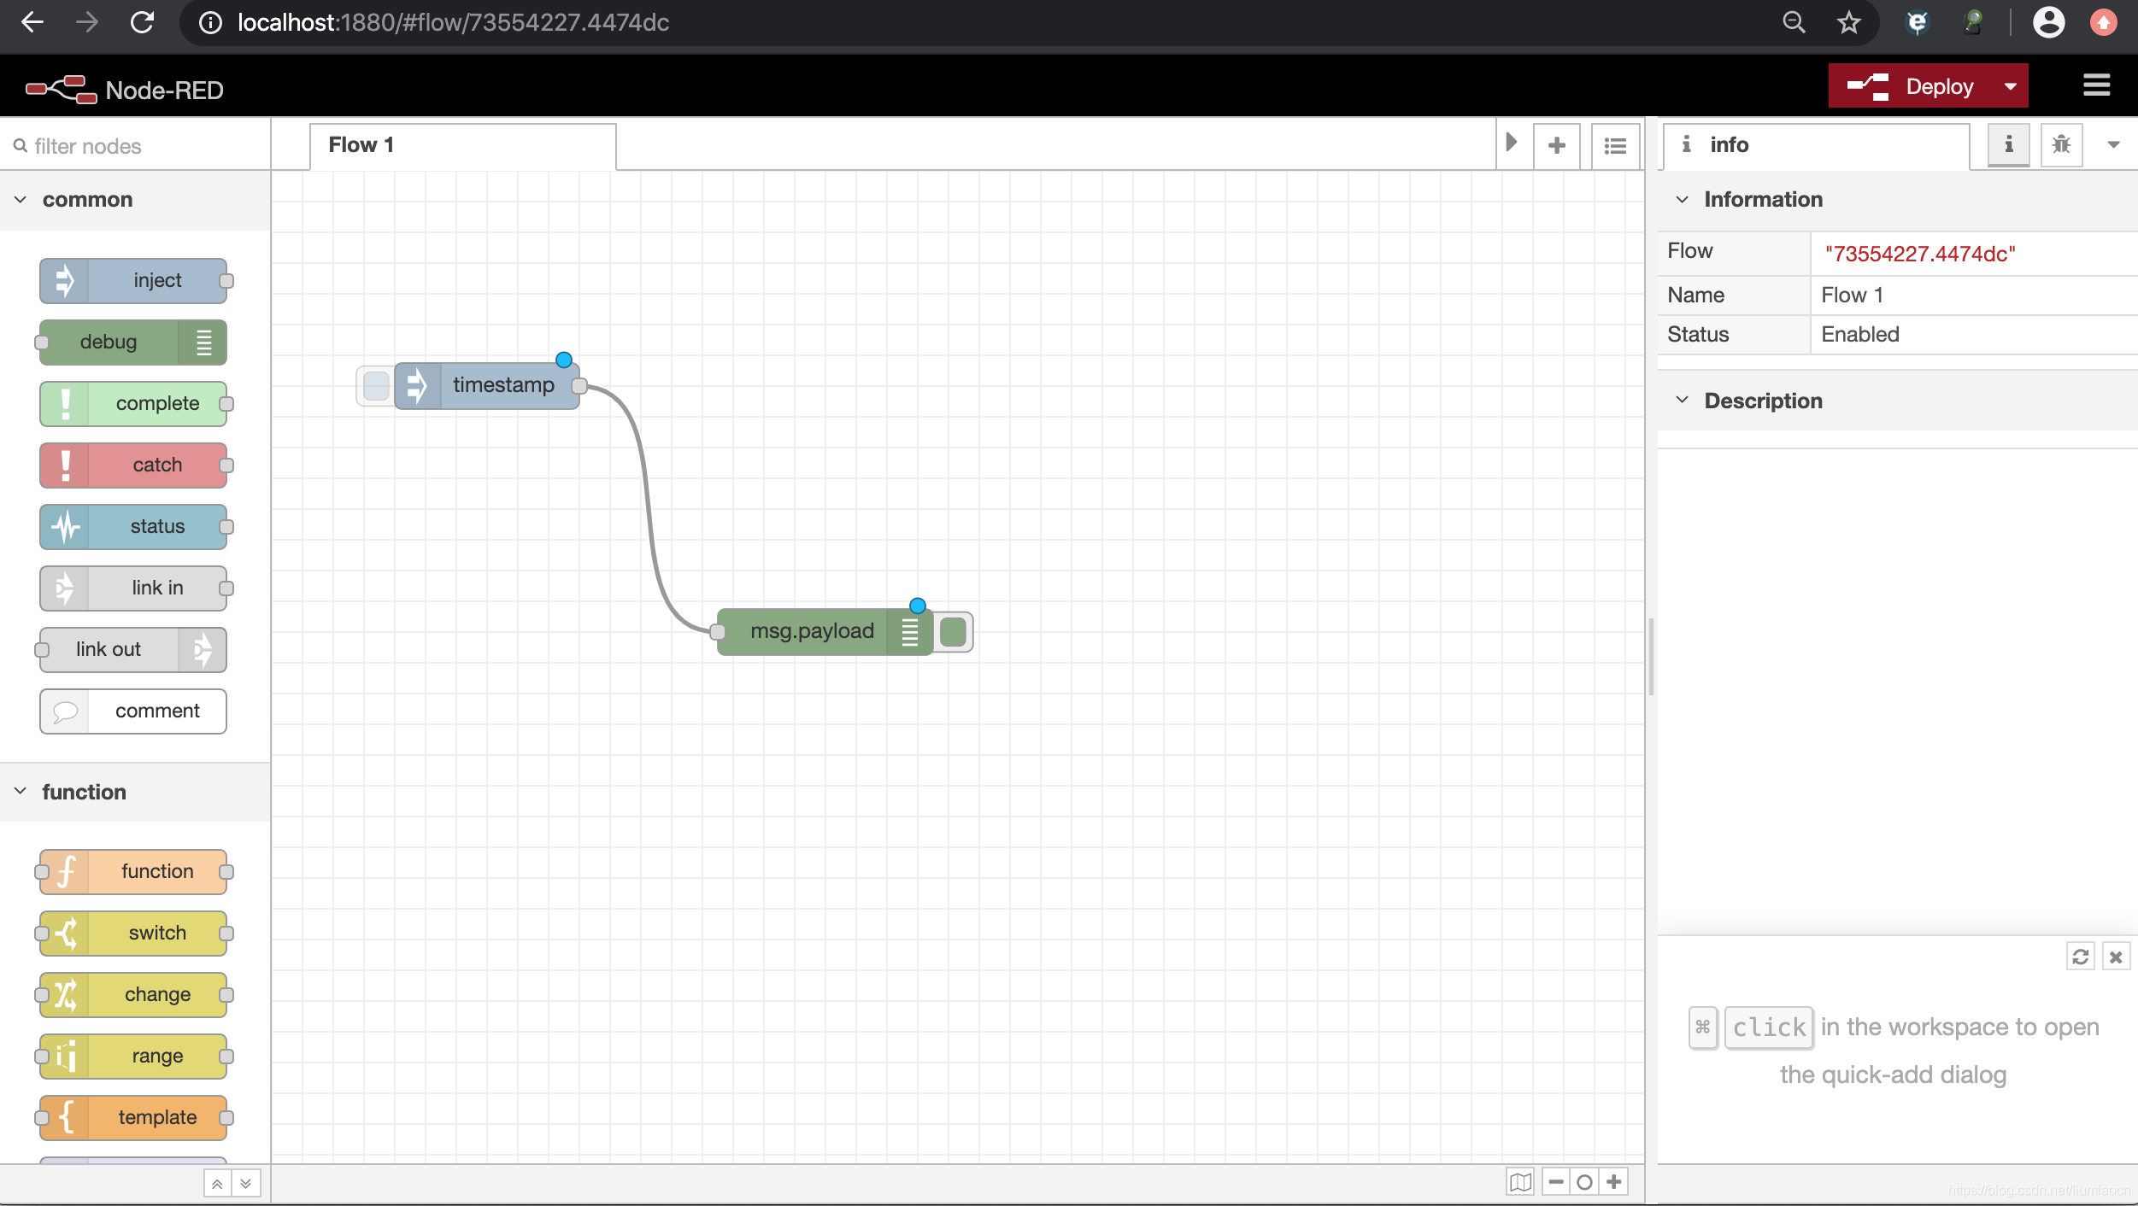
Task: Open the info panel settings
Action: [x=2115, y=145]
